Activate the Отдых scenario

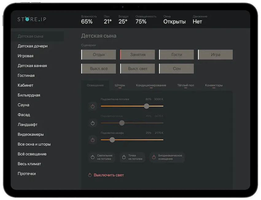pyautogui.click(x=99, y=55)
